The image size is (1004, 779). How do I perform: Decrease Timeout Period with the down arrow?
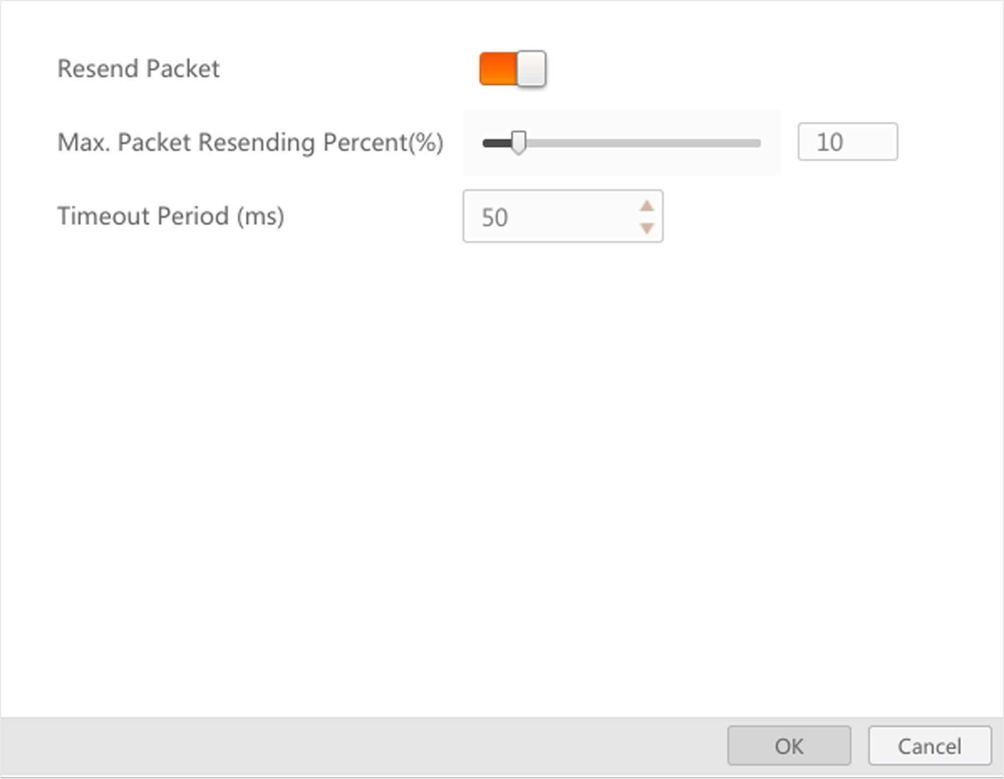(647, 228)
